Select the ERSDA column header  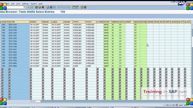coord(36,22)
